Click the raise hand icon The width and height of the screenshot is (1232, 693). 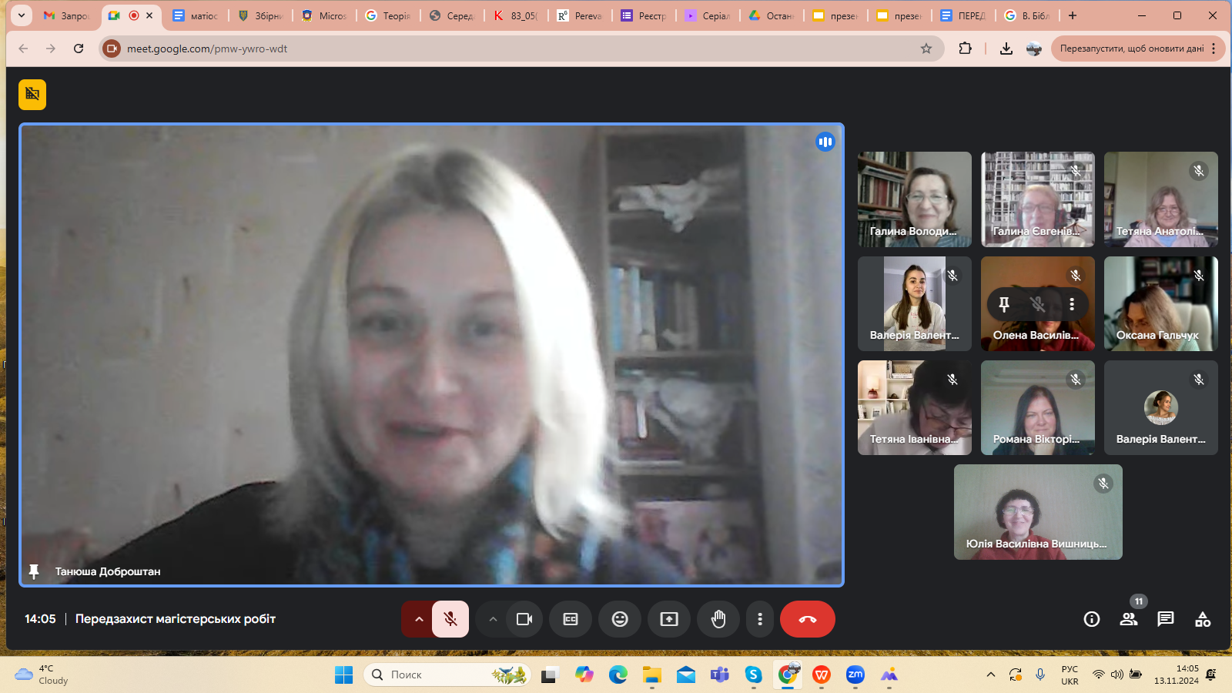tap(718, 619)
